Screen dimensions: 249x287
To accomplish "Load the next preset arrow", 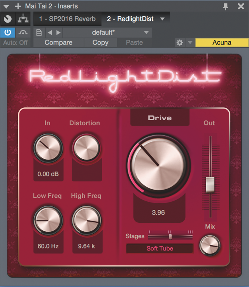I will click(x=58, y=33).
